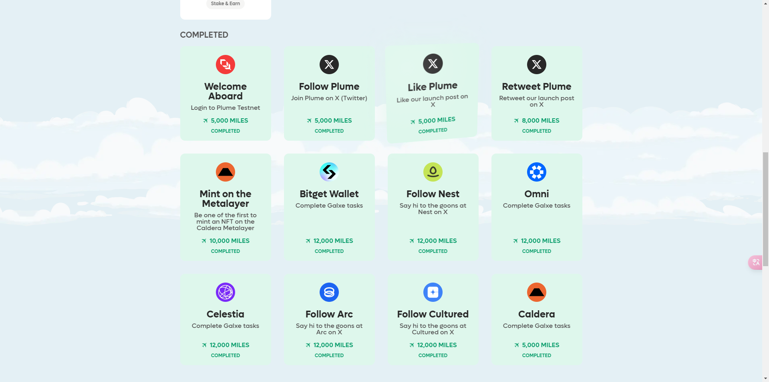
Task: Click plane icon on Bitget Wallet miles
Action: coord(308,241)
